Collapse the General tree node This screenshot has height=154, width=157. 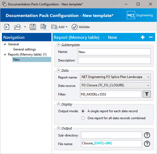coord(5,44)
